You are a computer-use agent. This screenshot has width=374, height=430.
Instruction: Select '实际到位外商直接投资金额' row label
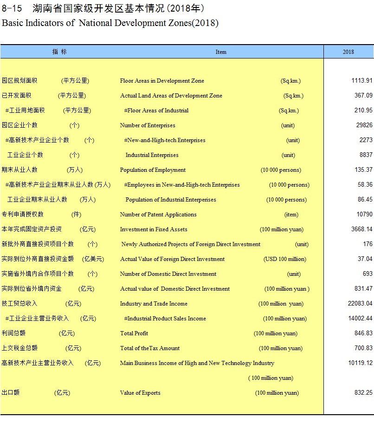point(37,259)
